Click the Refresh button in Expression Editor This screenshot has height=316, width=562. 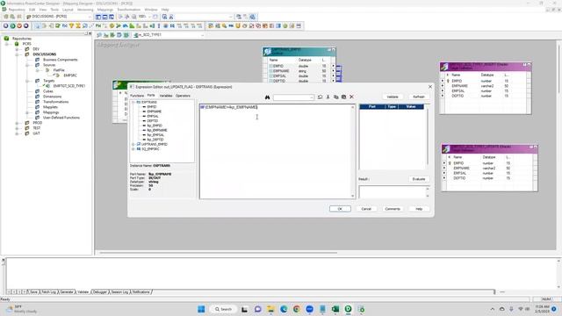418,97
